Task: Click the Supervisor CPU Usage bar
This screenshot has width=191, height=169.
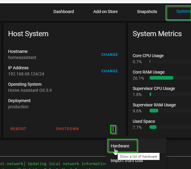Action: (x=170, y=94)
